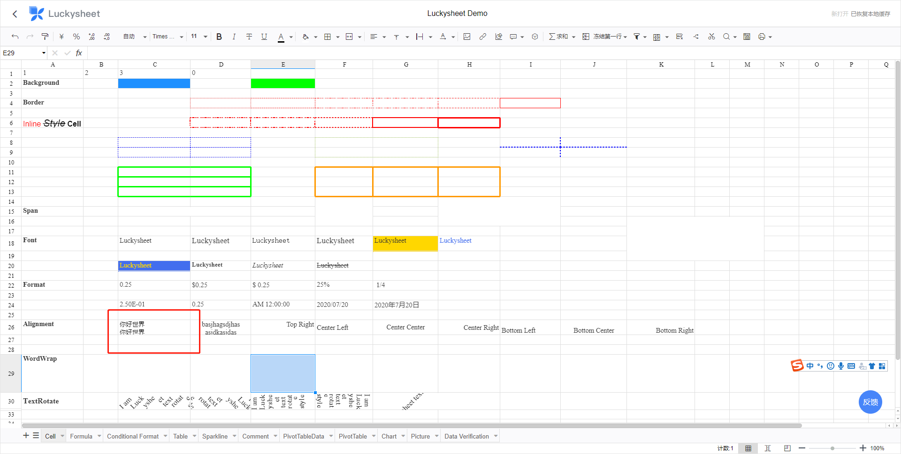
Task: Toggle italic formatting
Action: pos(234,37)
